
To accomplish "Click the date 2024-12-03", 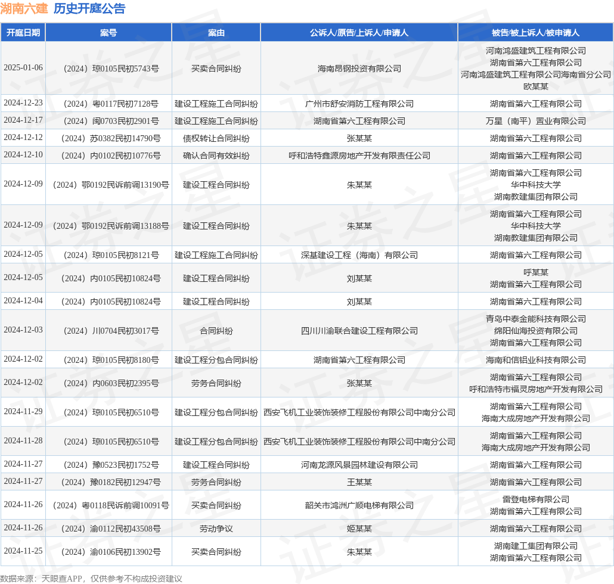I will [x=23, y=330].
